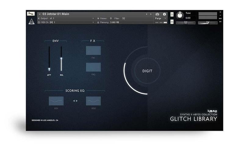Click the Karanyi triangle logo icon
This screenshot has height=146, width=244.
pos(31,21)
